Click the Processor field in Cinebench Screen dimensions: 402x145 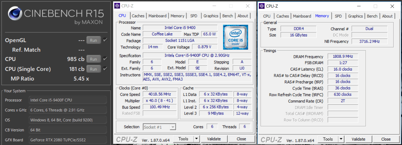click(x=68, y=100)
